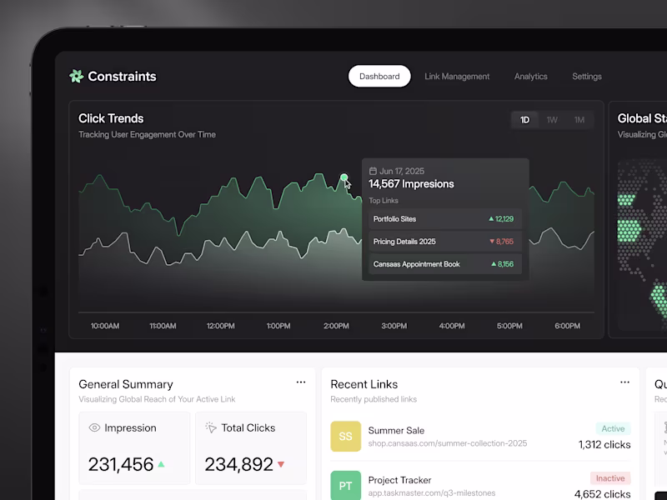Switch chart range to 1W
This screenshot has width=667, height=500.
(552, 119)
